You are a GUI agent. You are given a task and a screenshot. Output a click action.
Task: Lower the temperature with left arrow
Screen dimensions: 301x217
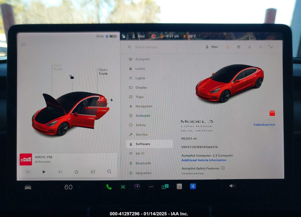coord(57,187)
